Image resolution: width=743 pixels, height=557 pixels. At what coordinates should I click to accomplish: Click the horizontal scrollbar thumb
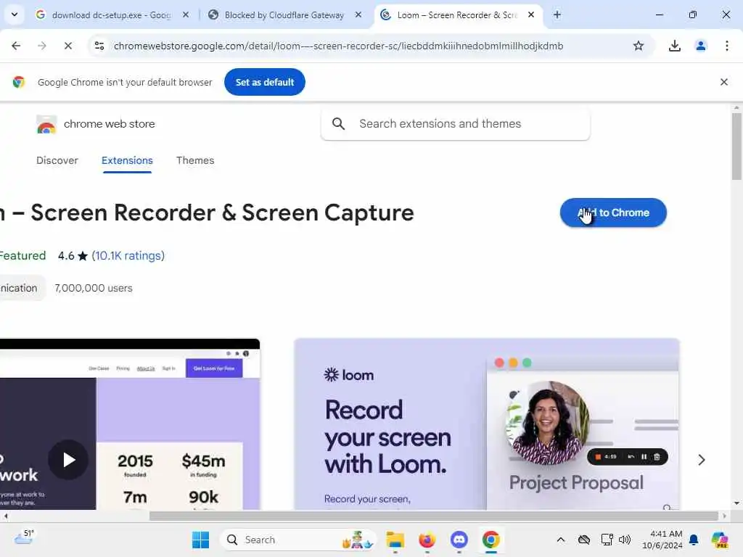click(433, 516)
